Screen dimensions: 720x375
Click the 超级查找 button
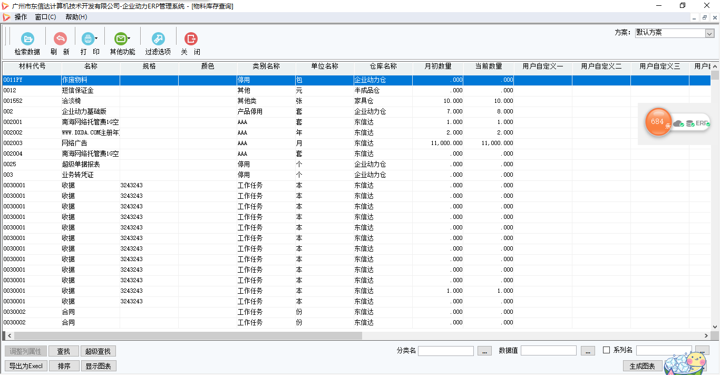click(x=99, y=351)
